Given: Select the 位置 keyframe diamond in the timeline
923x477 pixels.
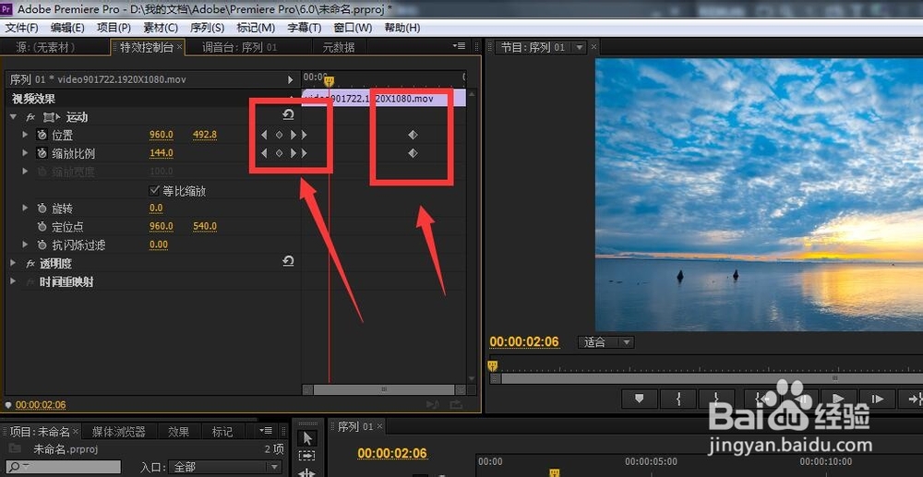Looking at the screenshot, I should coord(413,135).
